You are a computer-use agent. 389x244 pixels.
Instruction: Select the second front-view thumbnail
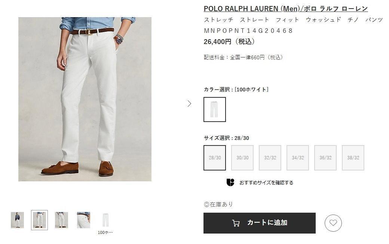[x=39, y=220]
